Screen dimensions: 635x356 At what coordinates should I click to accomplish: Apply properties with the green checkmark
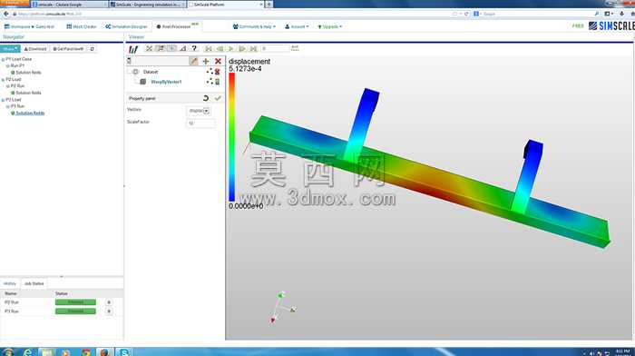(x=218, y=98)
